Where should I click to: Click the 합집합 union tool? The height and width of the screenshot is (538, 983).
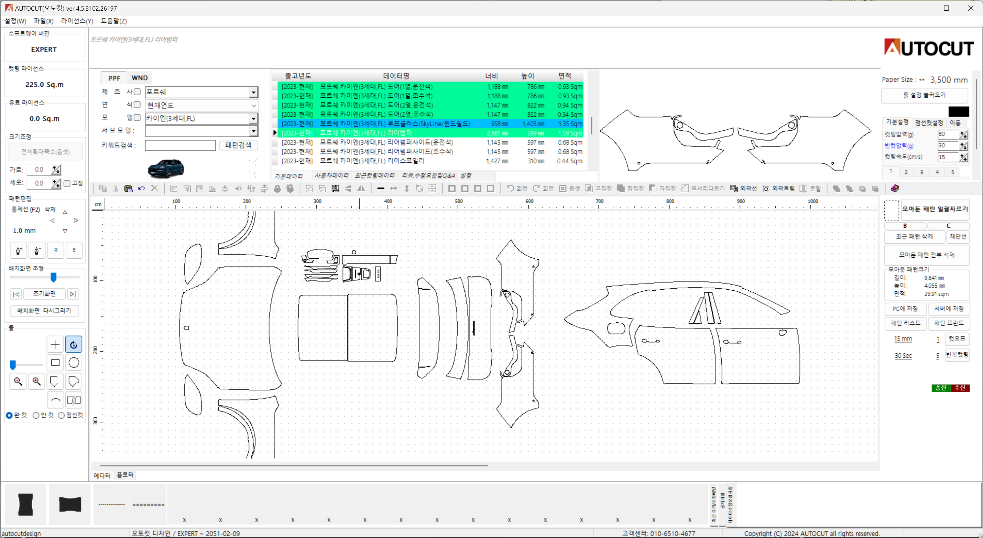(x=630, y=188)
